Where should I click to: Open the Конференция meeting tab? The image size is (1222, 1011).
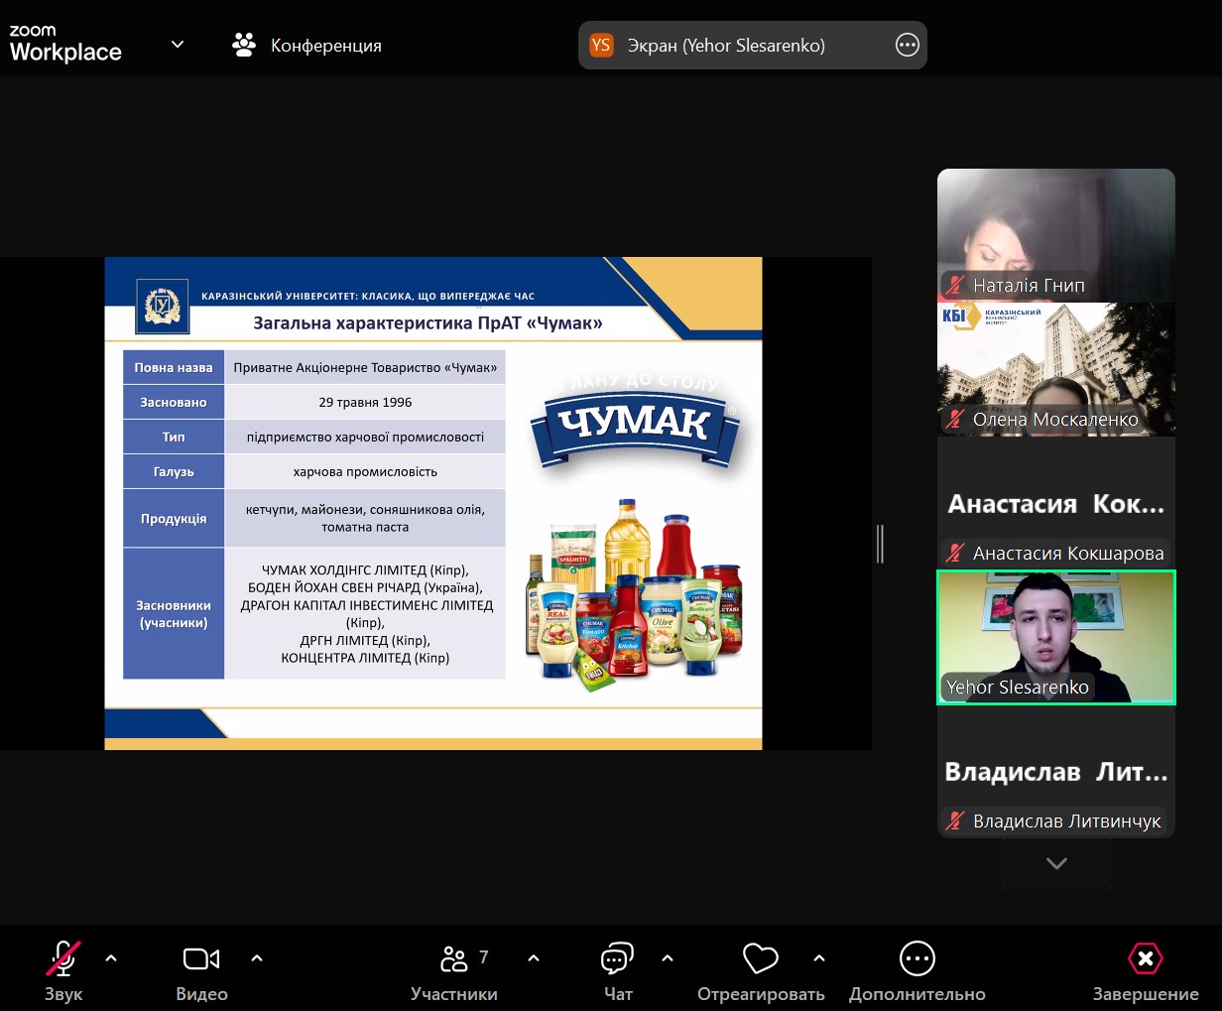[306, 46]
